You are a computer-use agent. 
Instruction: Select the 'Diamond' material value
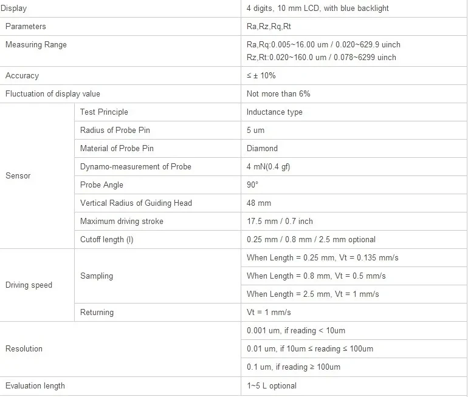tap(262, 149)
